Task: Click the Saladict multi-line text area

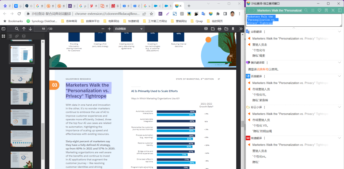Action: point(294,20)
